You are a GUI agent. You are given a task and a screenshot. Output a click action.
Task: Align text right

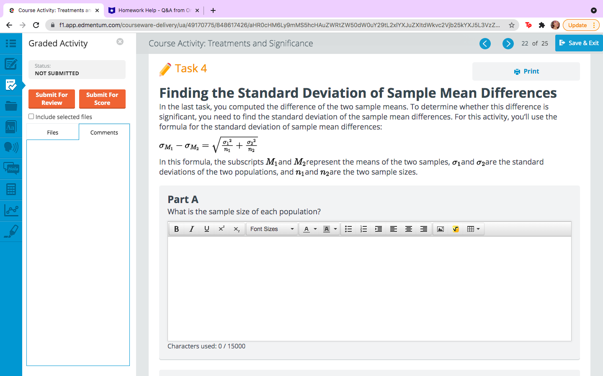pos(424,229)
